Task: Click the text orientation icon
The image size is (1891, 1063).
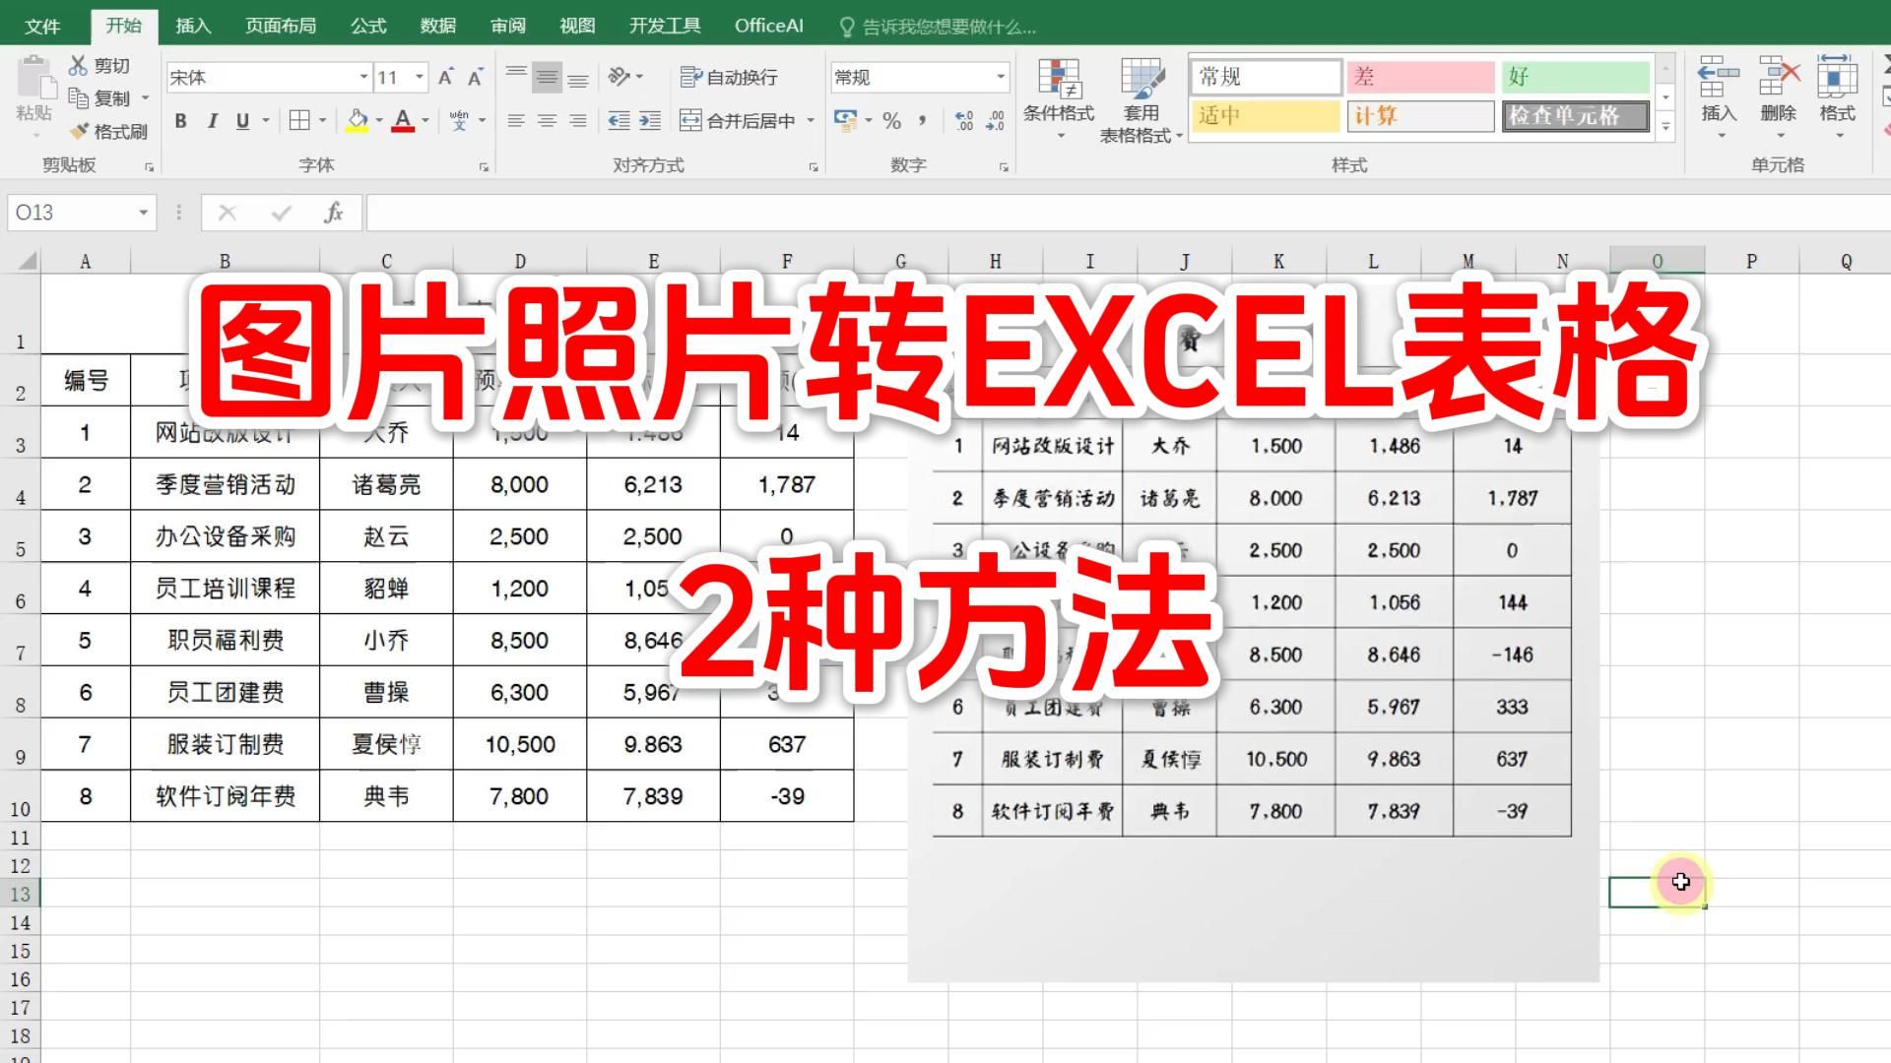Action: (619, 77)
